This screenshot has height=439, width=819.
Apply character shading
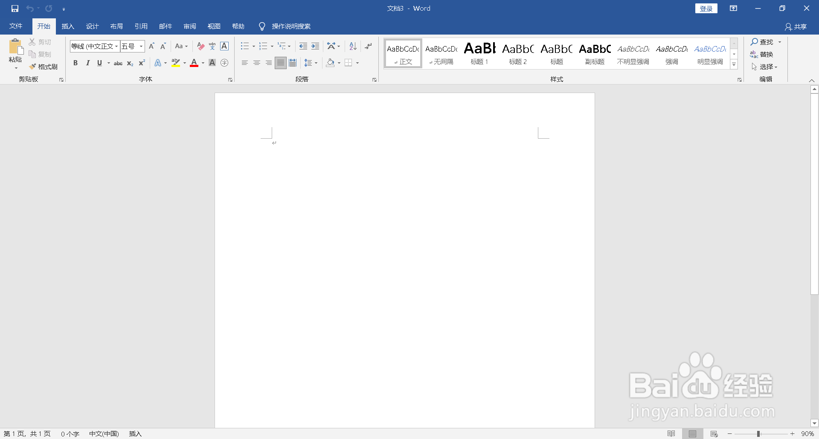pos(212,63)
